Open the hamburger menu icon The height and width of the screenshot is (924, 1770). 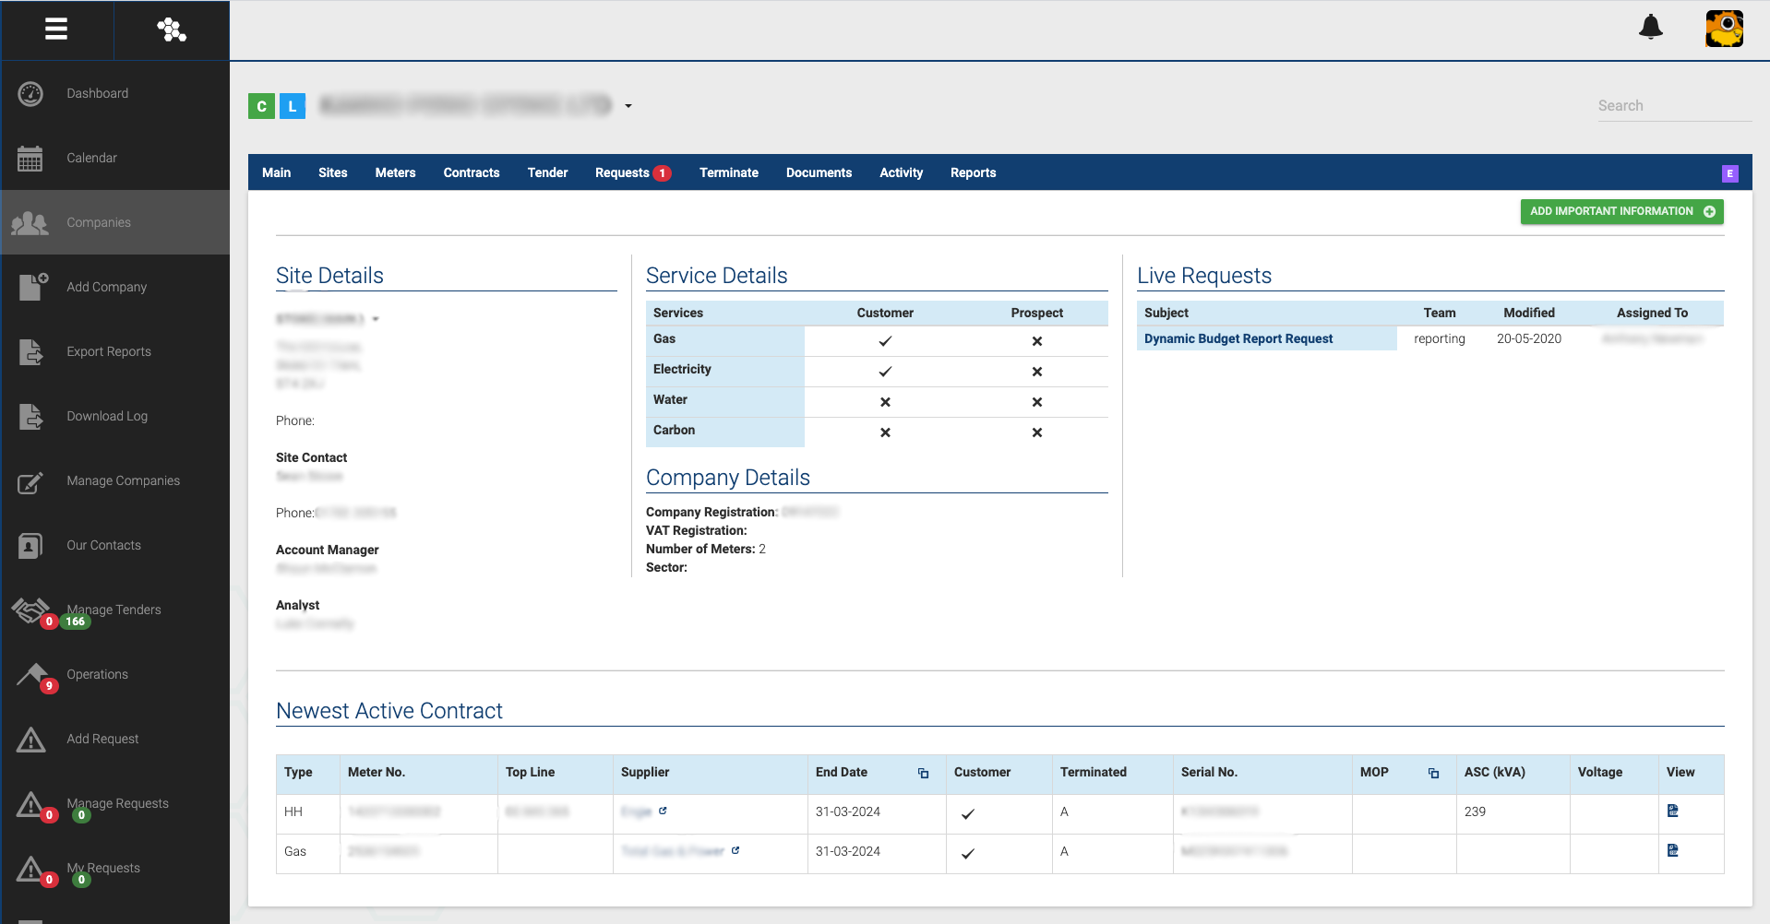click(x=56, y=30)
